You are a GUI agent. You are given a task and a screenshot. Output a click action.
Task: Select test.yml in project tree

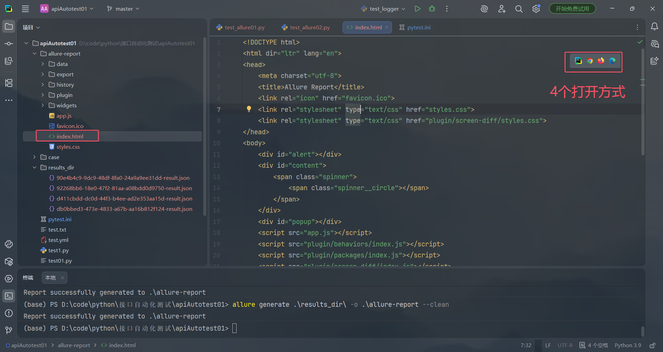[x=58, y=240]
